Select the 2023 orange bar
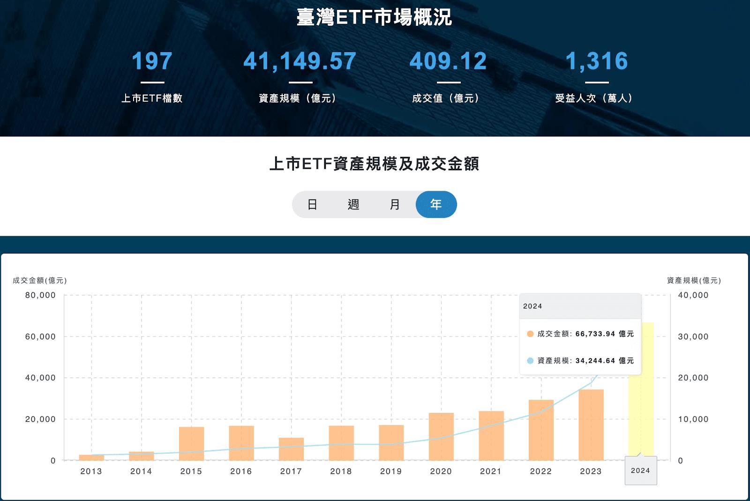Screen dimensions: 750x501 click(x=591, y=425)
